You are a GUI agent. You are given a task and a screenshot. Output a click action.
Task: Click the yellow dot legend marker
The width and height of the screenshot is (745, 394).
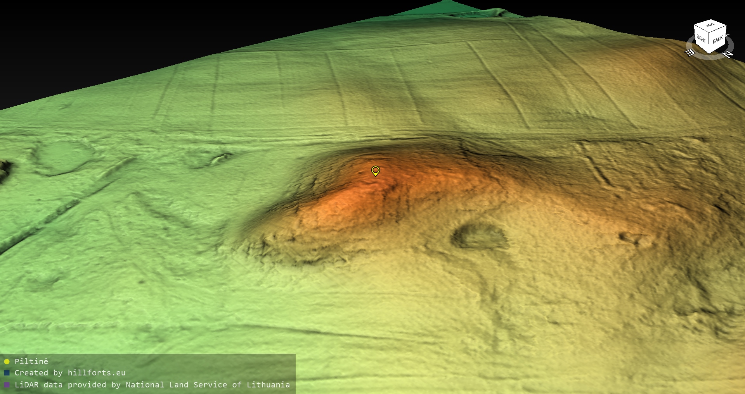coord(7,361)
